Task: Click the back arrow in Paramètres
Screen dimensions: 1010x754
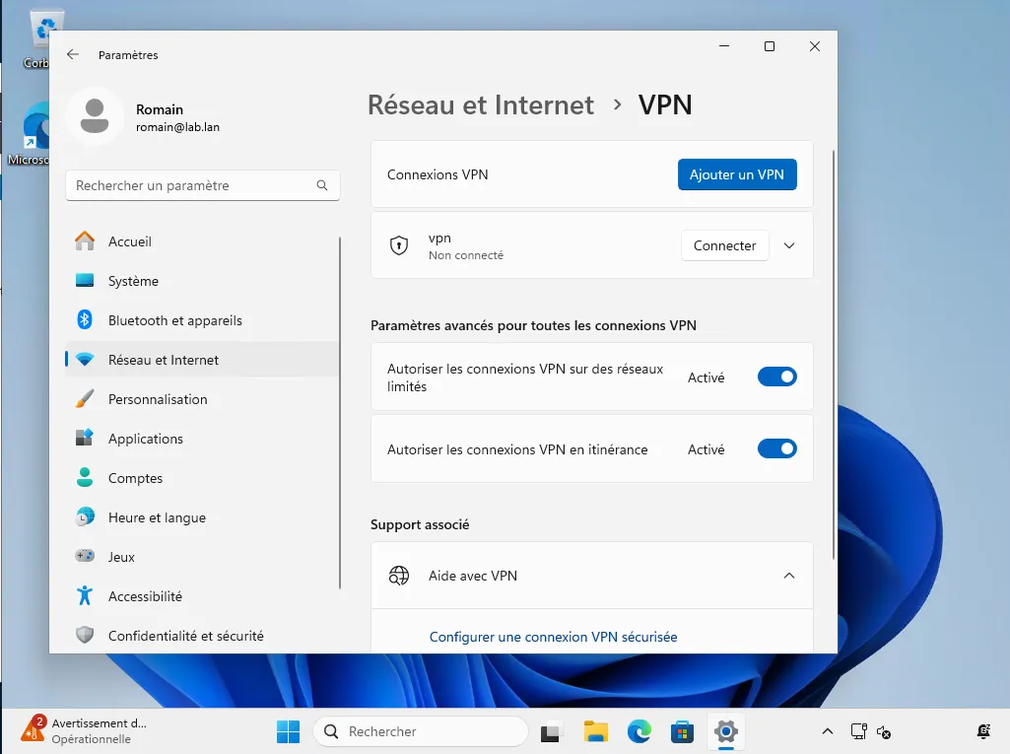Action: pos(72,55)
